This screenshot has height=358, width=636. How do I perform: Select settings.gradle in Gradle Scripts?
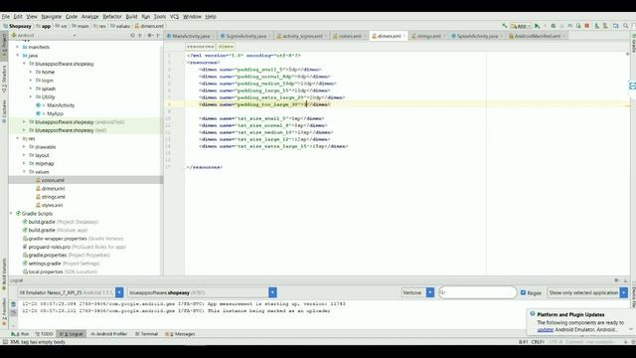tap(44, 264)
